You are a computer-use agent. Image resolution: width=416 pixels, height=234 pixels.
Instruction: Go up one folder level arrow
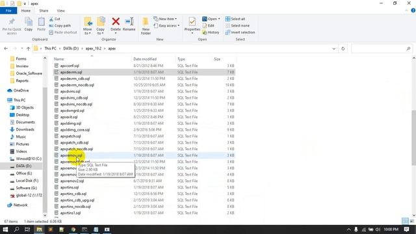pyautogui.click(x=29, y=49)
